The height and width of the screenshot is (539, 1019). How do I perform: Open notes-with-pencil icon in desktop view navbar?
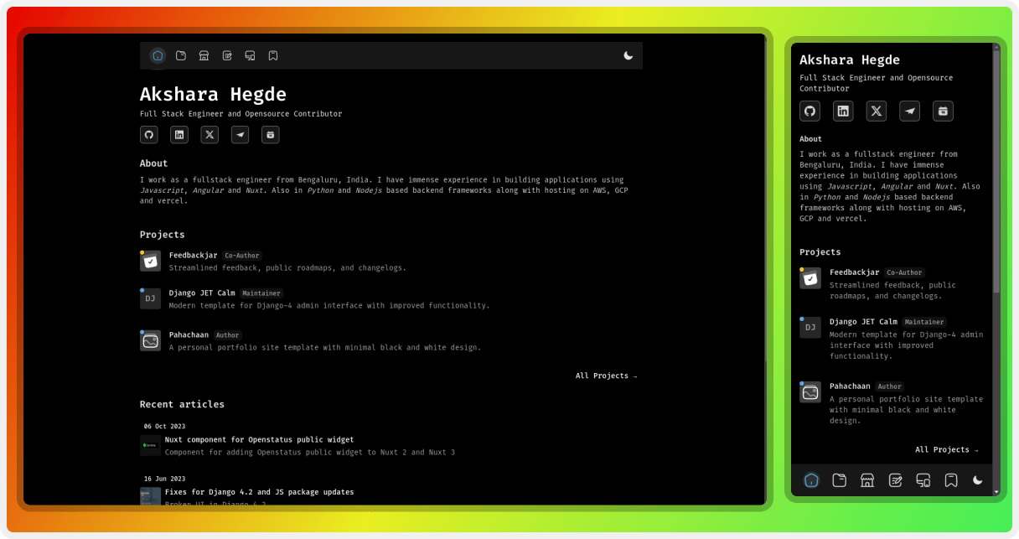pyautogui.click(x=227, y=55)
